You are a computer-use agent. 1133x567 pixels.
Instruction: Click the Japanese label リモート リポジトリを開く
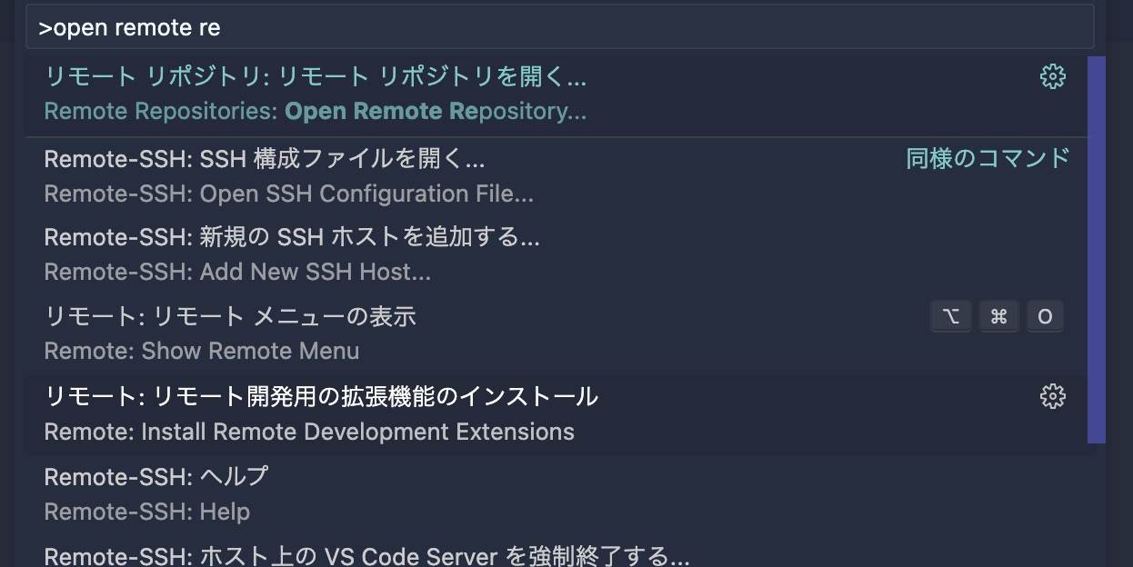click(314, 76)
